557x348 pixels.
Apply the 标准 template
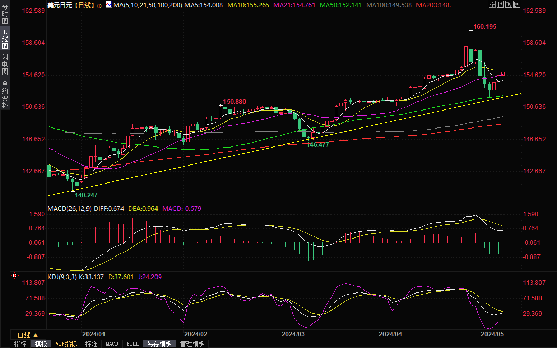(91, 344)
